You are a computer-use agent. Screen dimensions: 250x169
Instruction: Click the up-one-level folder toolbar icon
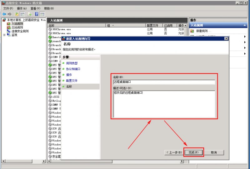pos(17,14)
